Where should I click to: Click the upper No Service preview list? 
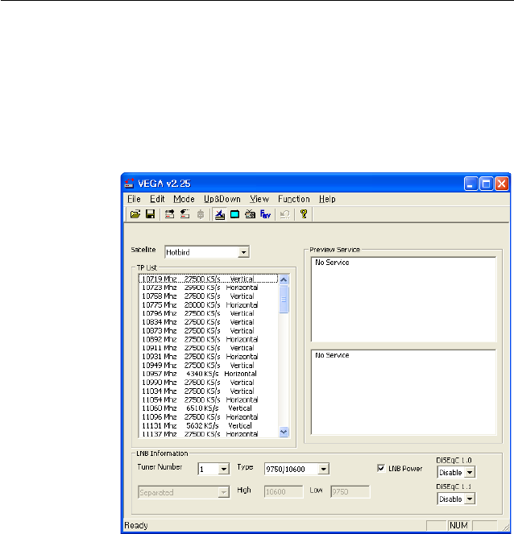(x=404, y=300)
